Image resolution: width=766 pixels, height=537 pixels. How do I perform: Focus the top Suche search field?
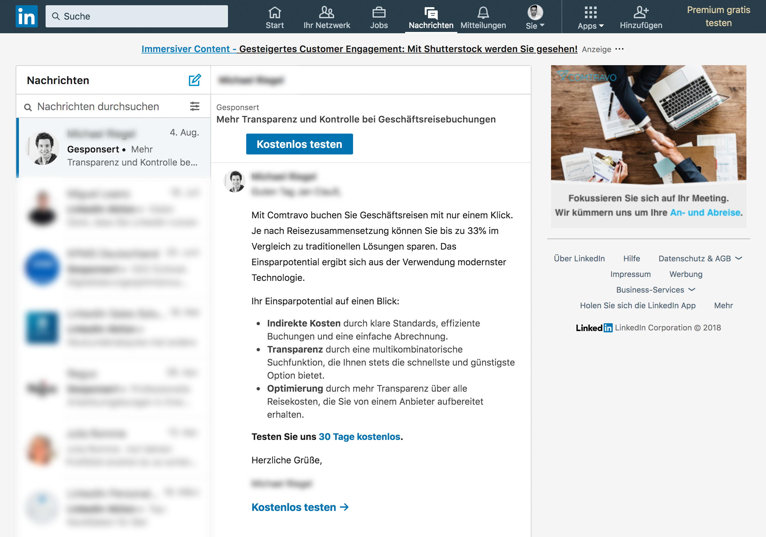click(x=136, y=16)
